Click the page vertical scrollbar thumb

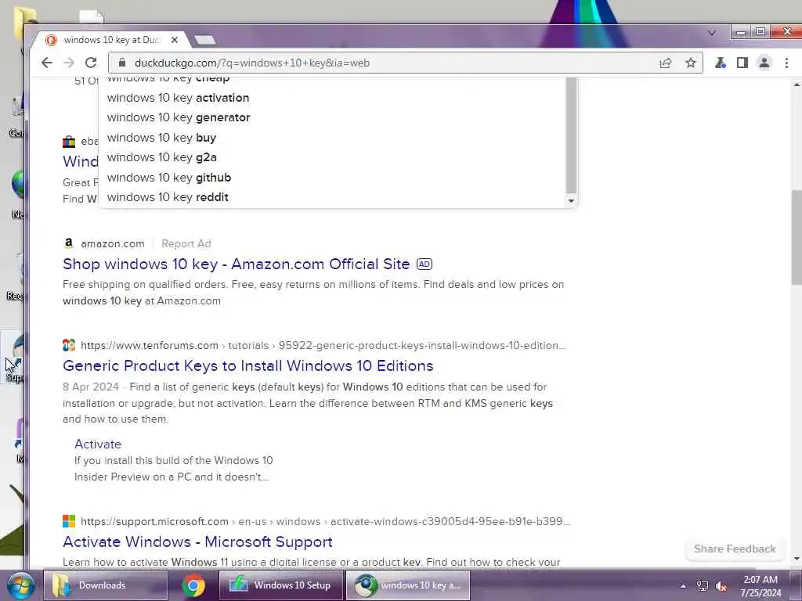[797, 238]
